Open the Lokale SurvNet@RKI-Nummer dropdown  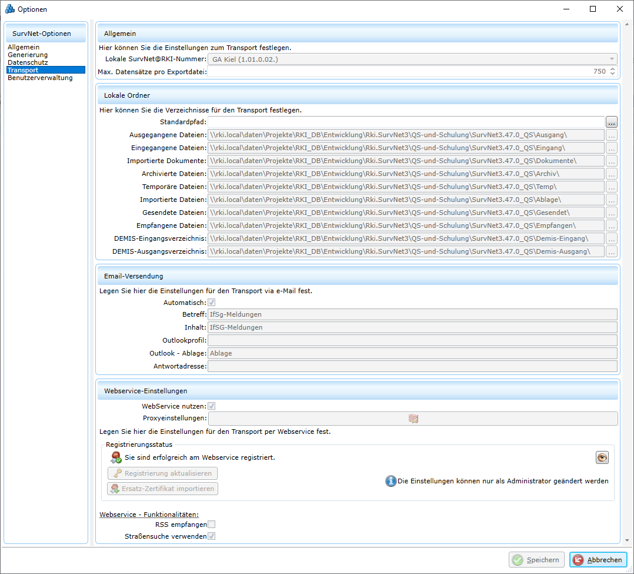tap(612, 59)
